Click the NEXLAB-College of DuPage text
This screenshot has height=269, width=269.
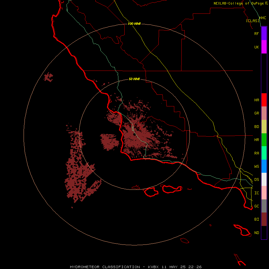point(239,3)
